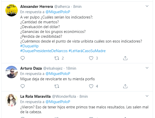Share Arturo Daza's tweet

tap(125, 86)
